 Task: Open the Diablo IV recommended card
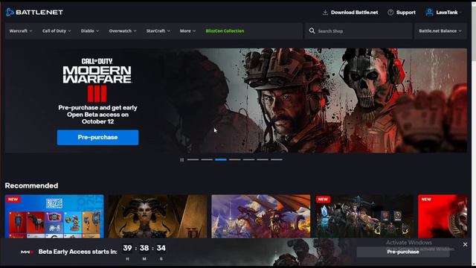(x=158, y=217)
